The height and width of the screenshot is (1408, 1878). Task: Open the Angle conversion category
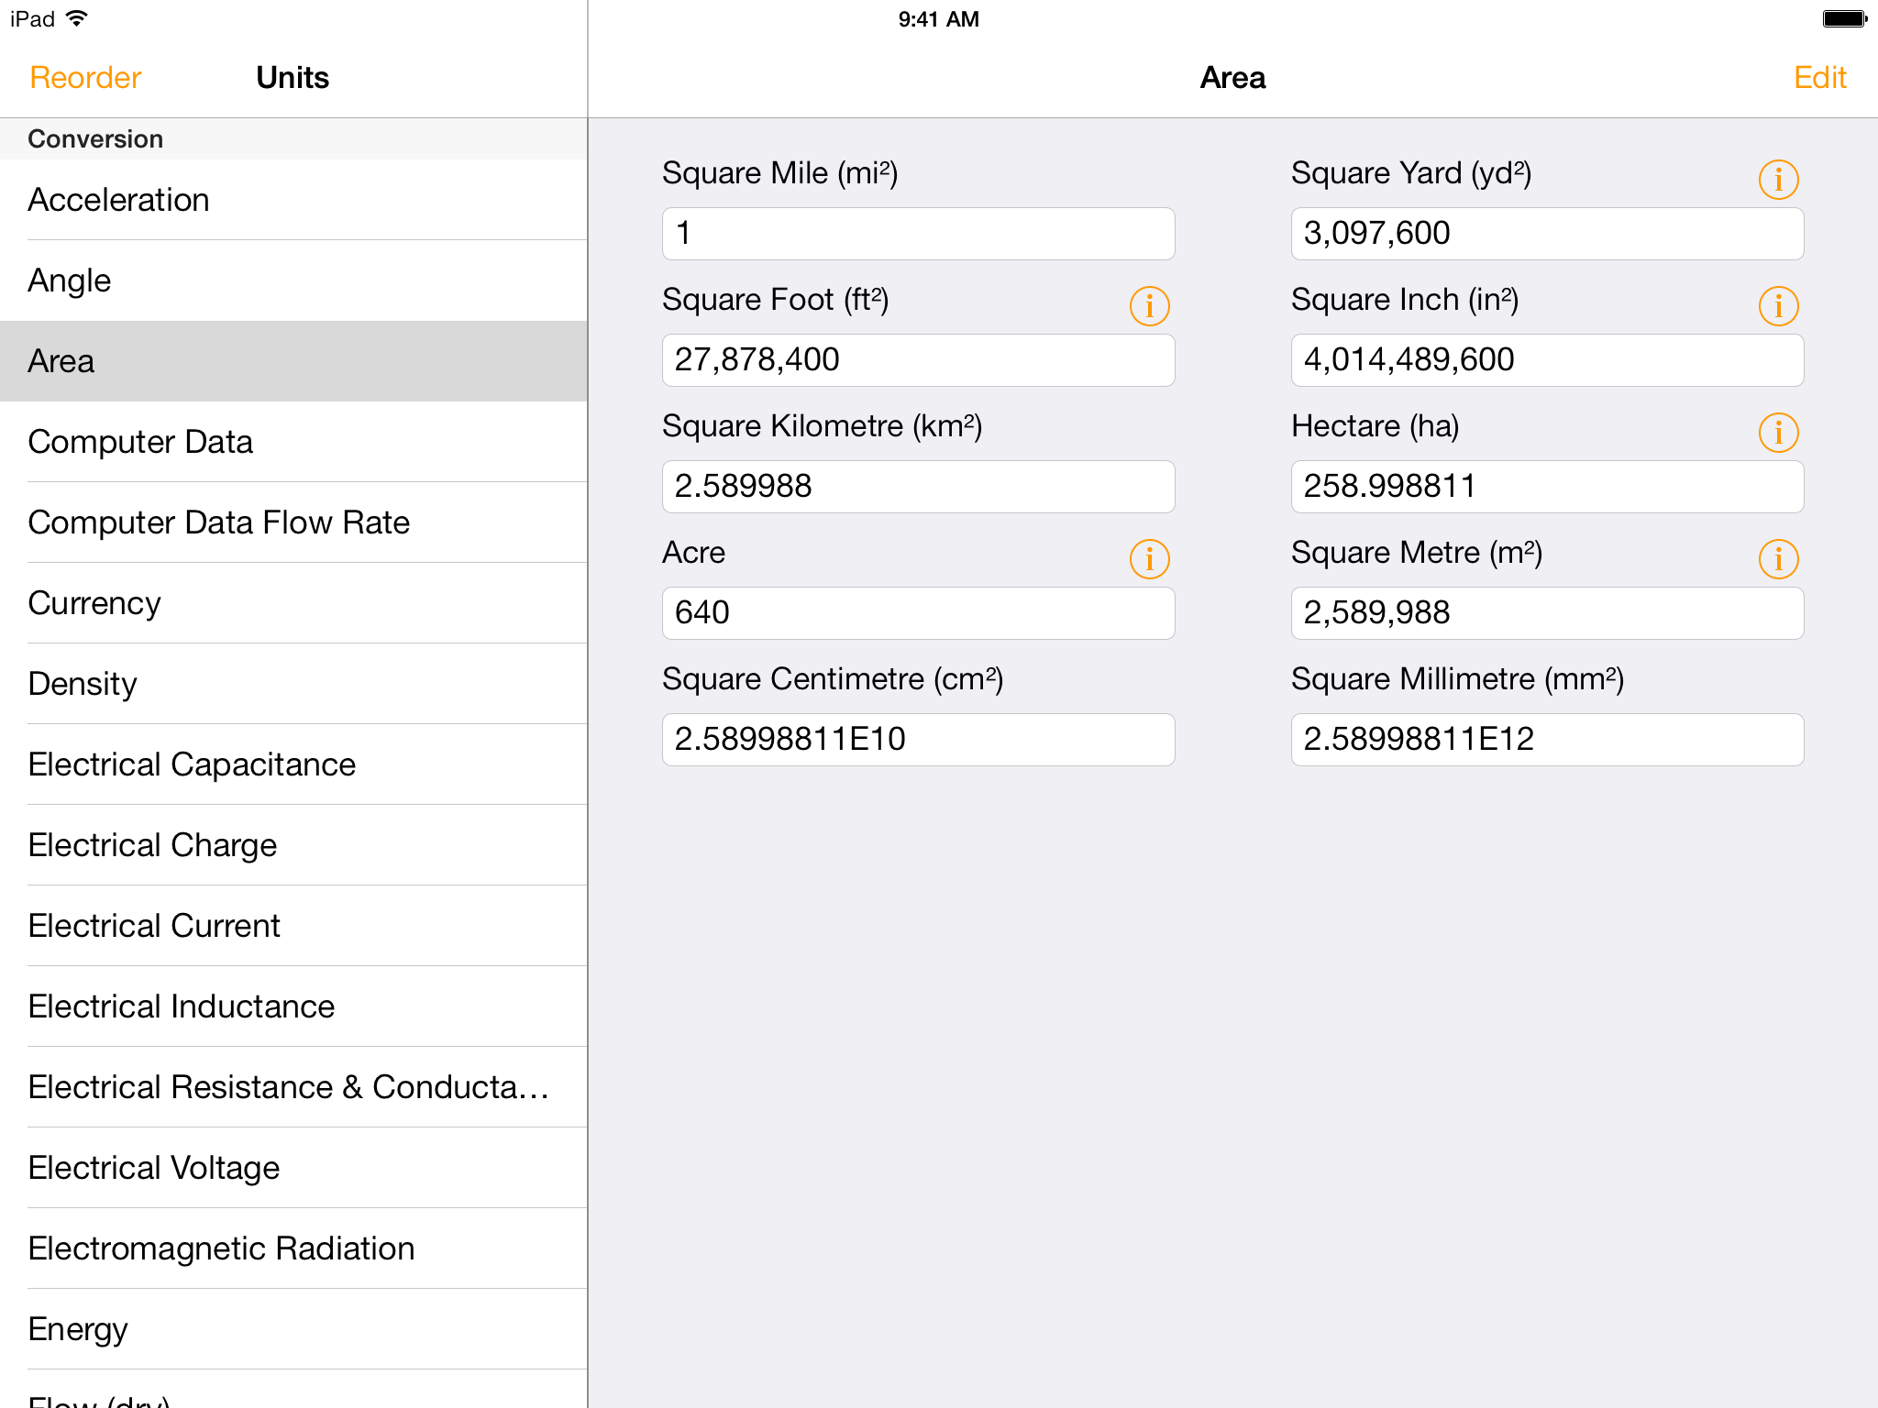click(x=293, y=280)
